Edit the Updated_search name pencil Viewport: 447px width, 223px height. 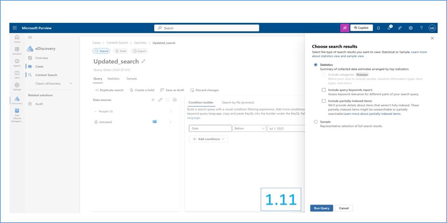coord(144,61)
